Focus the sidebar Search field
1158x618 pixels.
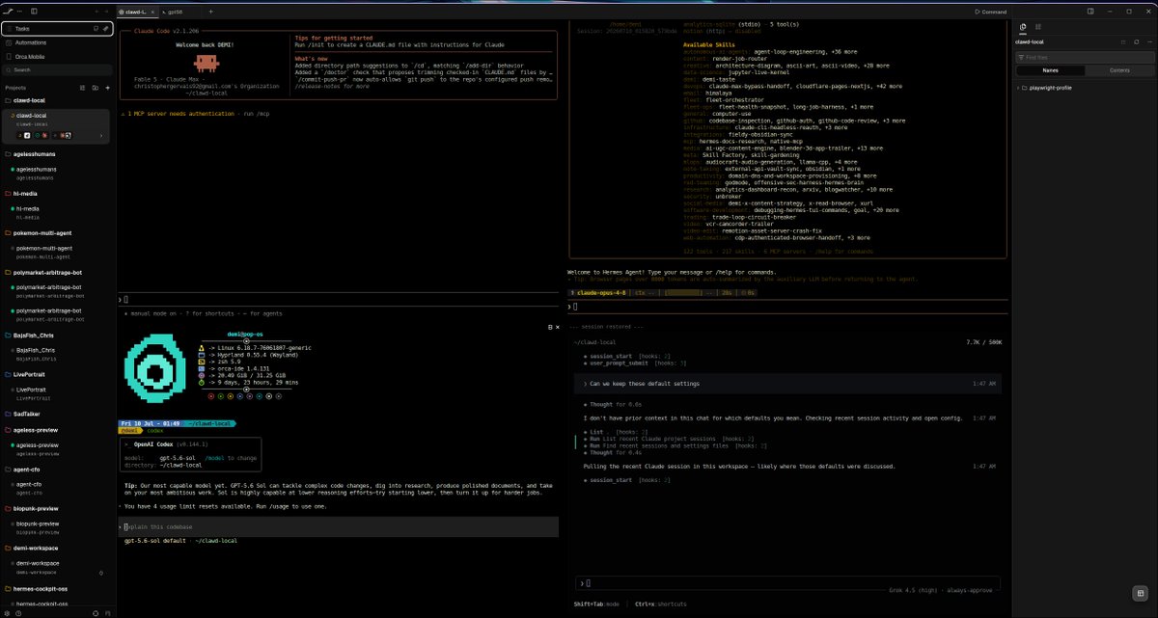[58, 69]
